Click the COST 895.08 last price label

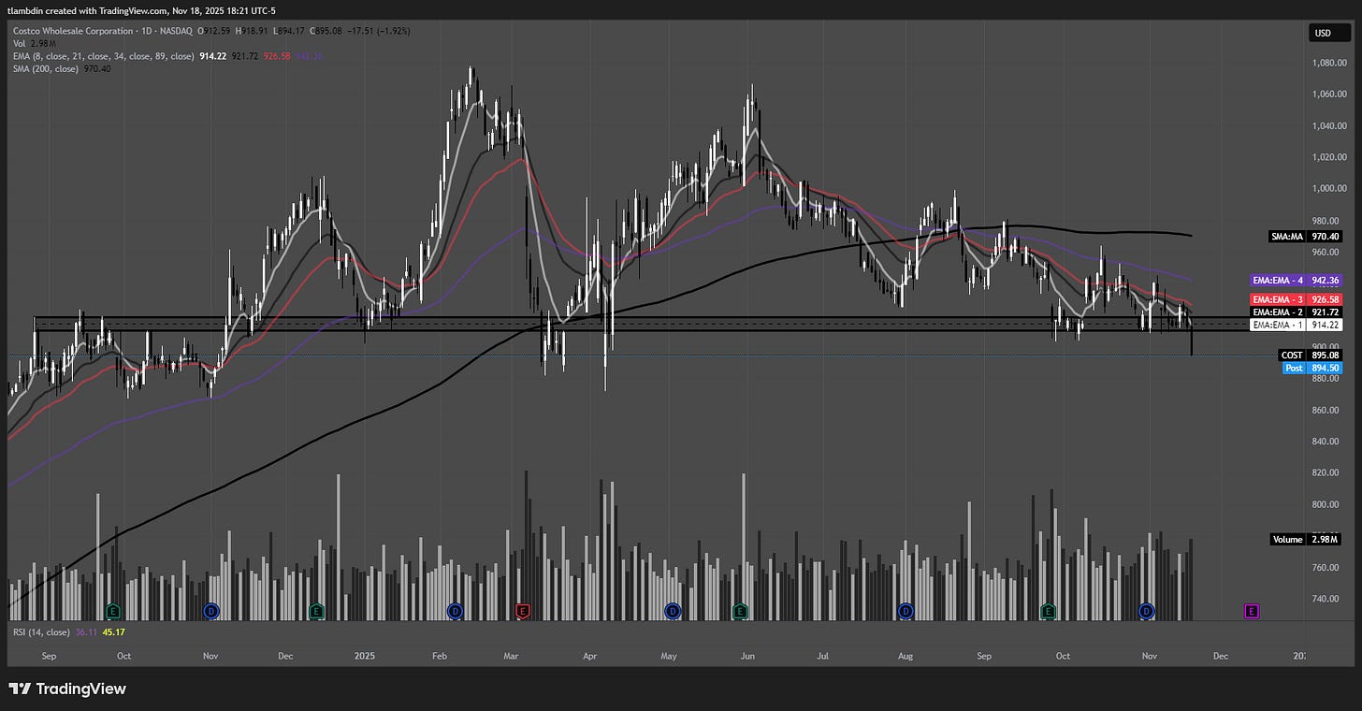[x=1311, y=355]
